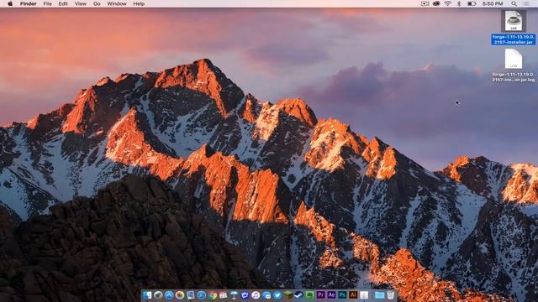This screenshot has height=302, width=538.
Task: Open the Downloads folder stack in Dock
Action: tap(379, 294)
